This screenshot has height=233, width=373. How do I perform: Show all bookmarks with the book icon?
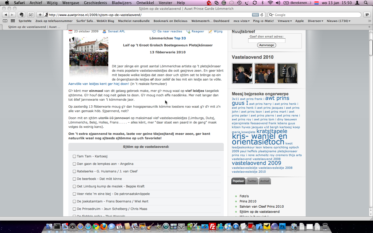click(x=5, y=21)
